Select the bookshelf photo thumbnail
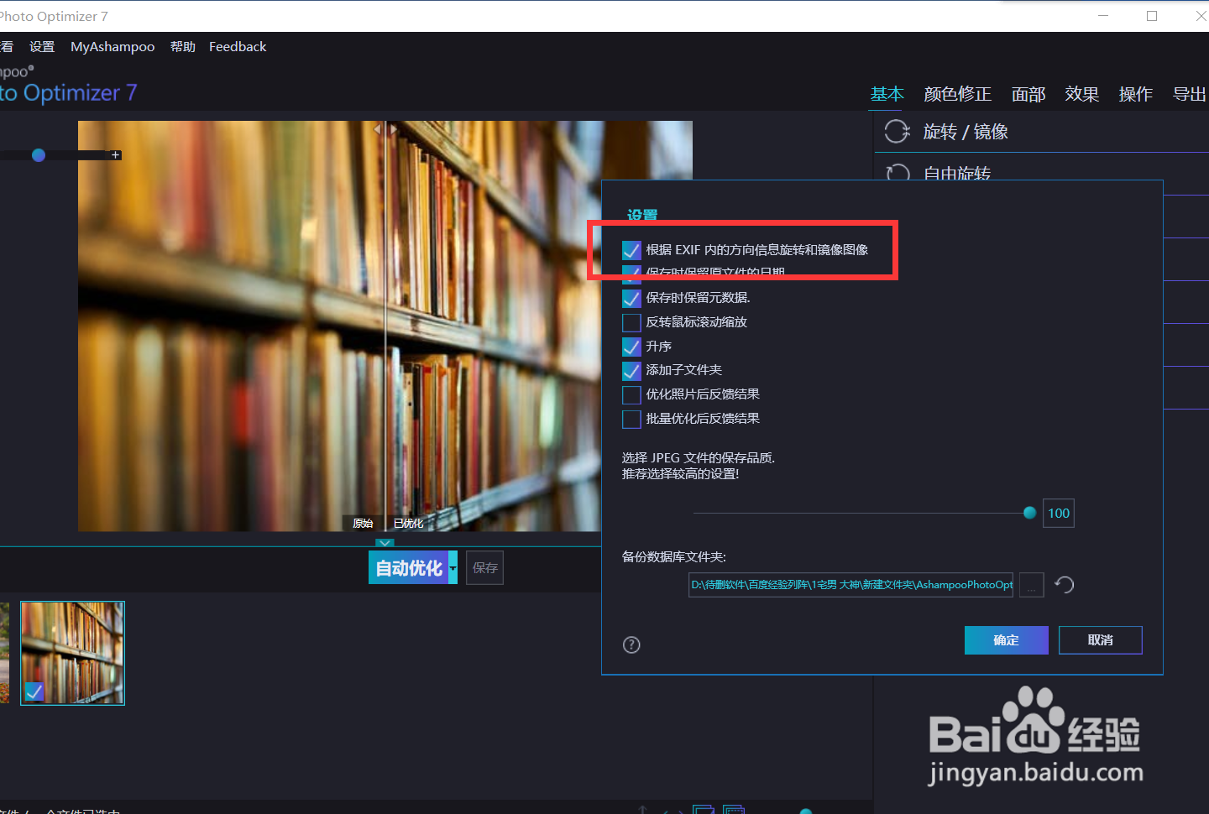The image size is (1209, 814). click(x=72, y=652)
